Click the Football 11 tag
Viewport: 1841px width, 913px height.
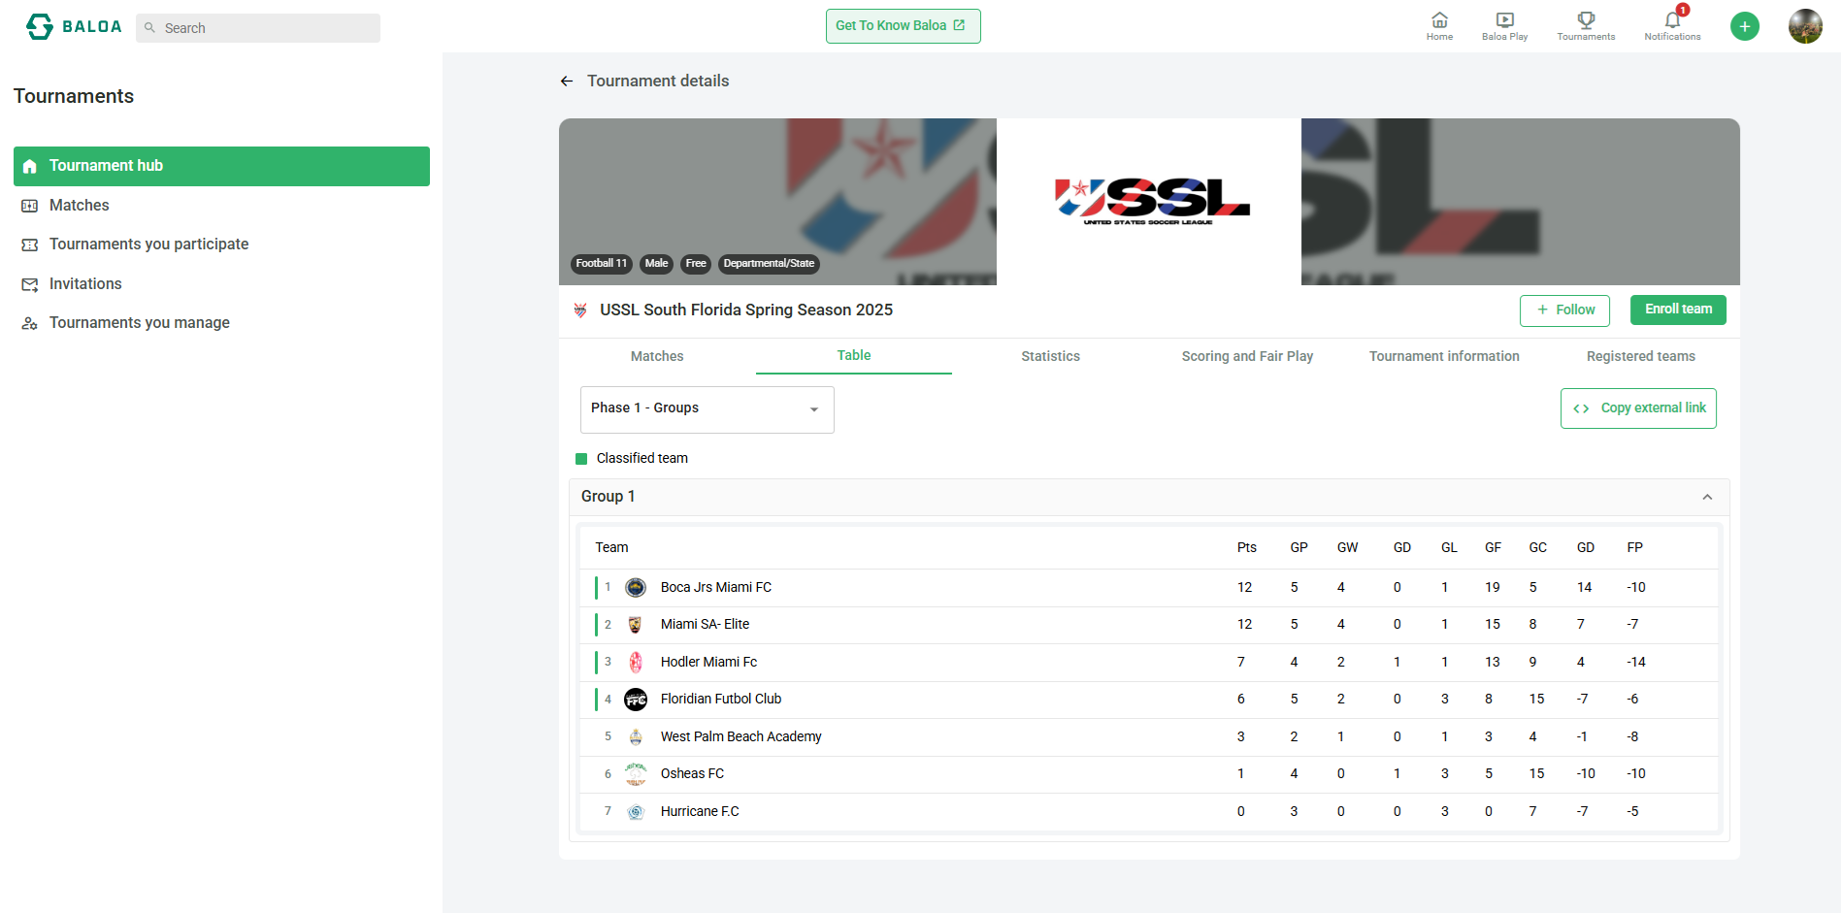click(x=602, y=264)
